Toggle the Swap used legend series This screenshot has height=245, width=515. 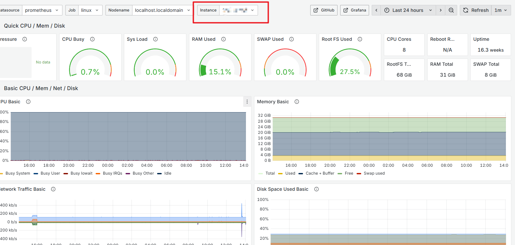click(374, 173)
